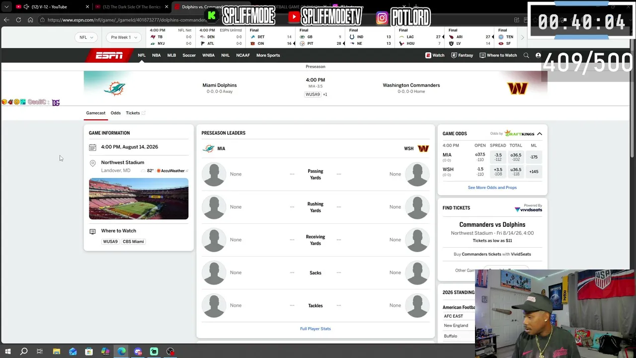The image size is (636, 358).
Task: Open Commanders tickets link on VividSeats
Action: (x=481, y=254)
